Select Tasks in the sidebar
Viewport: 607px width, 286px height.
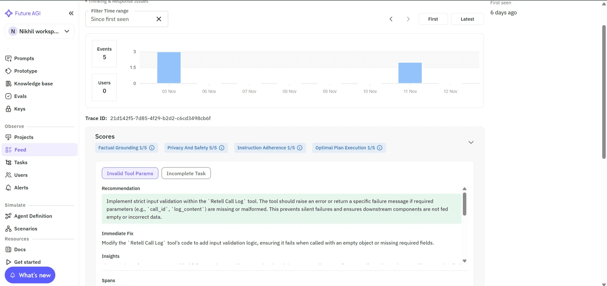[x=21, y=162]
